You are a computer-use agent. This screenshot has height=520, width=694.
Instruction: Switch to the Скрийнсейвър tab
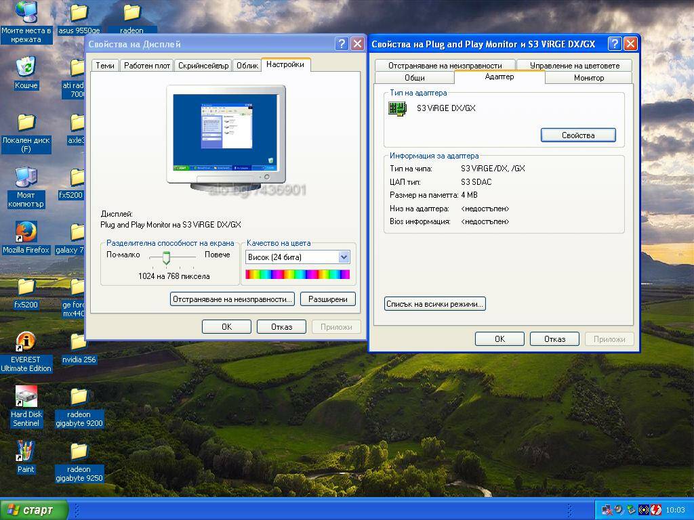coord(203,66)
